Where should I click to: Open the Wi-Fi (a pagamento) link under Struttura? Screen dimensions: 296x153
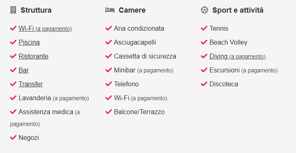pyautogui.click(x=45, y=29)
